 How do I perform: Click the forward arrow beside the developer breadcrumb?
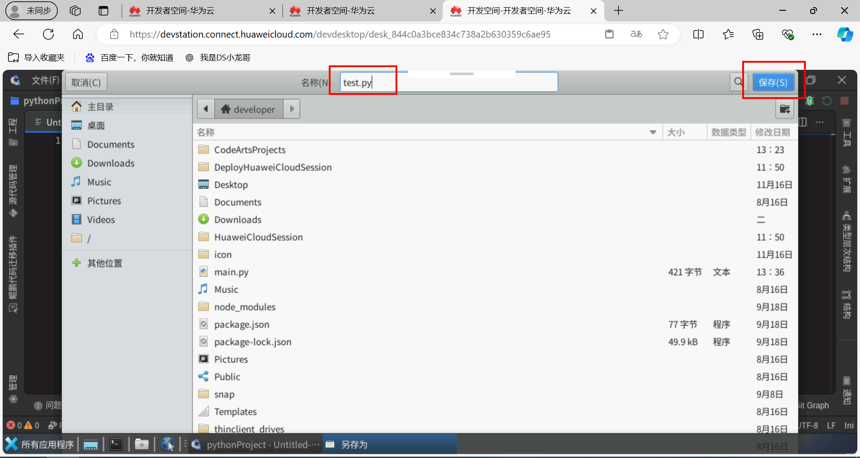[x=292, y=109]
